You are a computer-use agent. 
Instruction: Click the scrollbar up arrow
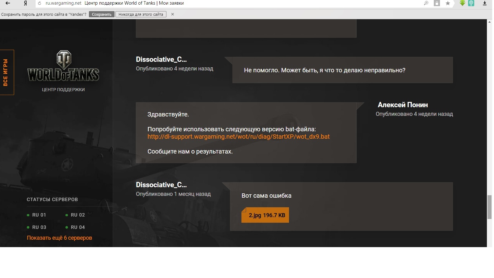coord(489,22)
